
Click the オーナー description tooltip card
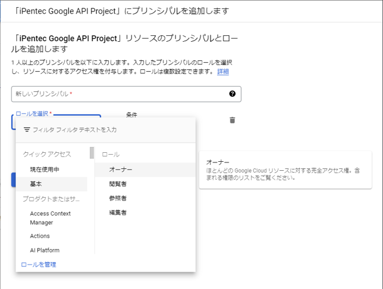[285, 170]
